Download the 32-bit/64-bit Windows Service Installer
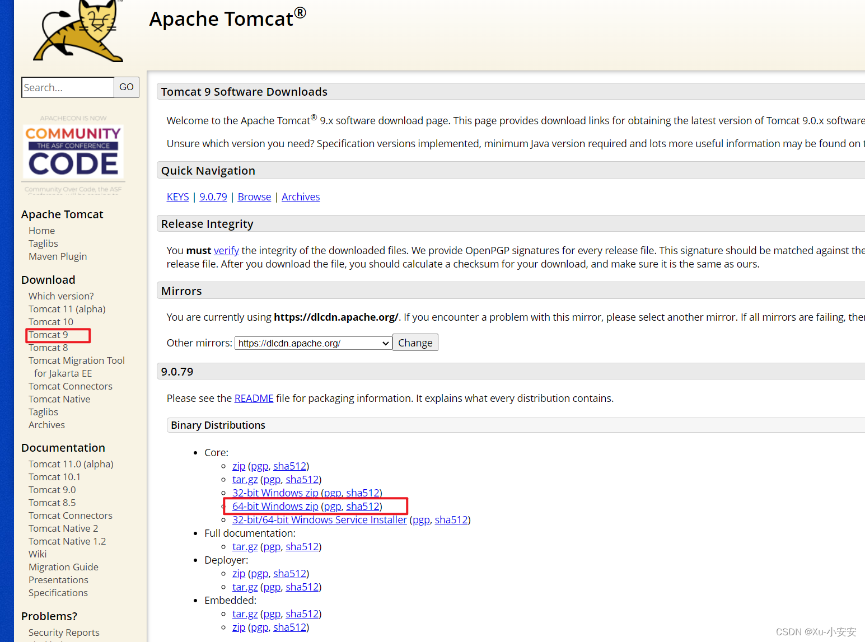The height and width of the screenshot is (642, 865). (319, 520)
